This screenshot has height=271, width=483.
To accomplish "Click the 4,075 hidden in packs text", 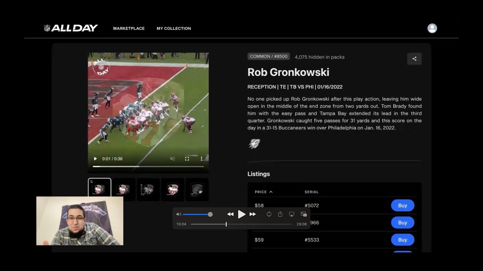I will pyautogui.click(x=320, y=57).
